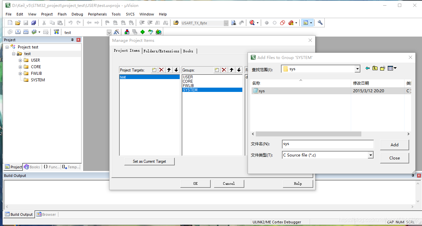Click New target icon in Project Targets
This screenshot has width=422, height=226.
click(154, 70)
